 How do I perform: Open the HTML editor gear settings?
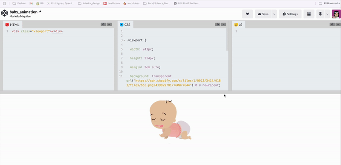pyautogui.click(x=103, y=25)
